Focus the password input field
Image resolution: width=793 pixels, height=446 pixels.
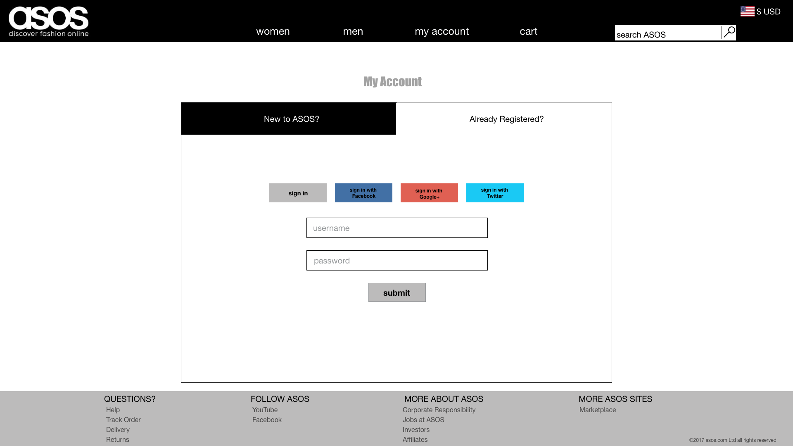coord(397,261)
